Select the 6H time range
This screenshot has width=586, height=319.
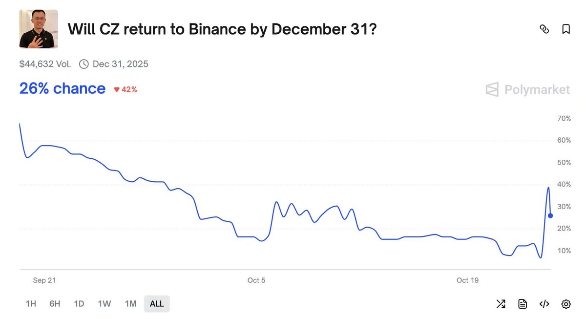(55, 304)
